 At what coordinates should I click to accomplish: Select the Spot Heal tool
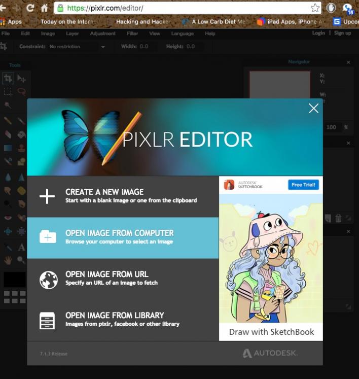coord(21,218)
